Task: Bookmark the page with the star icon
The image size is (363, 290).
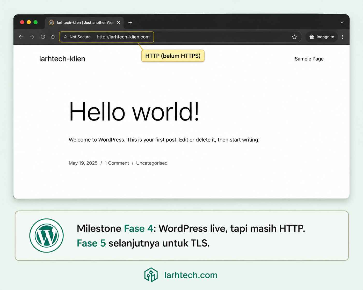Action: click(x=294, y=37)
